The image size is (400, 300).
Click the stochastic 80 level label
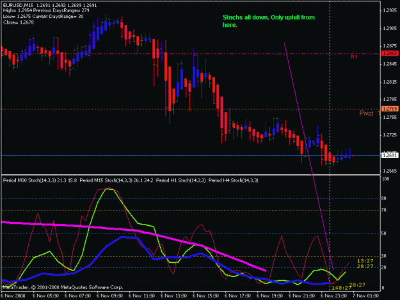(384, 198)
